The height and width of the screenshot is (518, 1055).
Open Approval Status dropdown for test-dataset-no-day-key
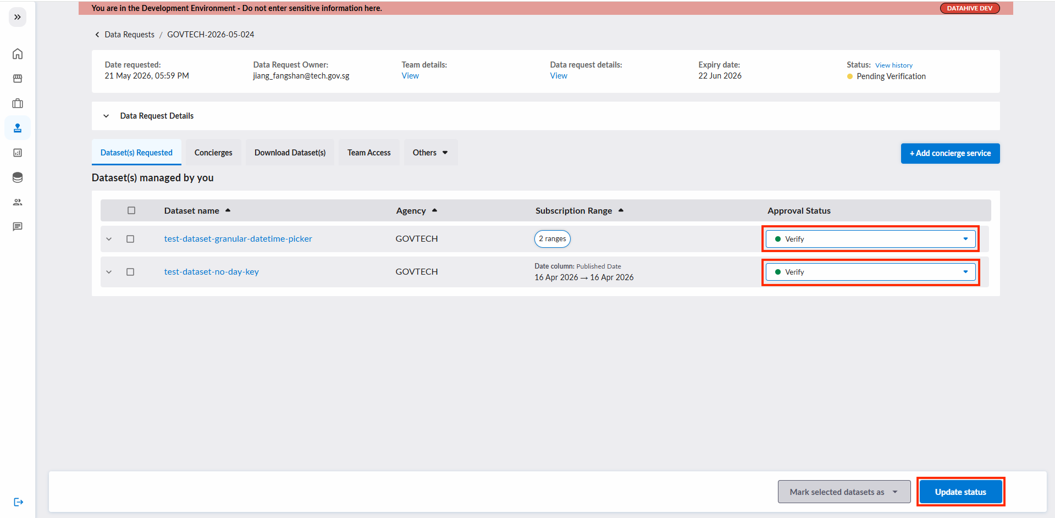click(870, 272)
